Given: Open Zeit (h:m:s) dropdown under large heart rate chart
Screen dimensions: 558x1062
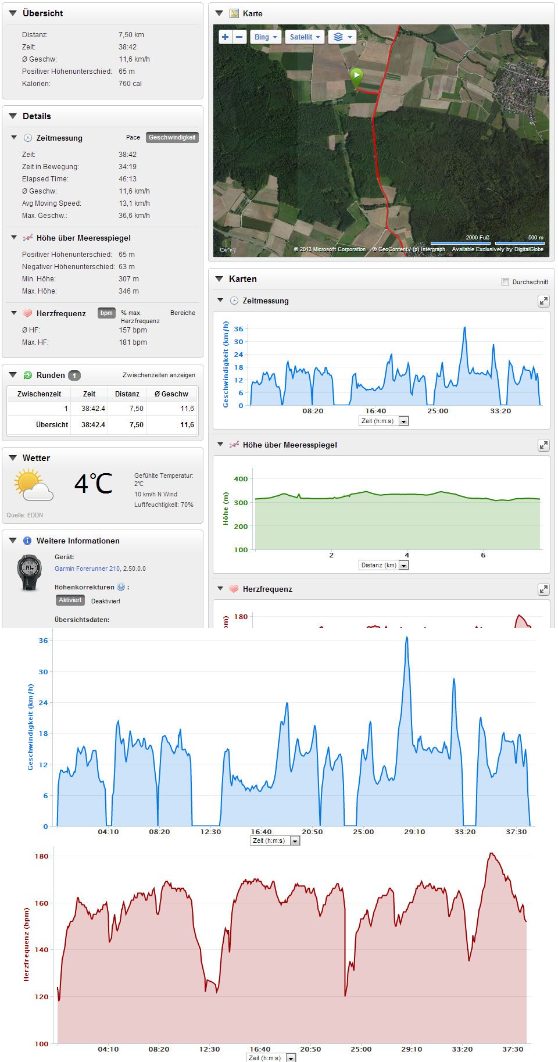Looking at the screenshot, I should 271,1057.
